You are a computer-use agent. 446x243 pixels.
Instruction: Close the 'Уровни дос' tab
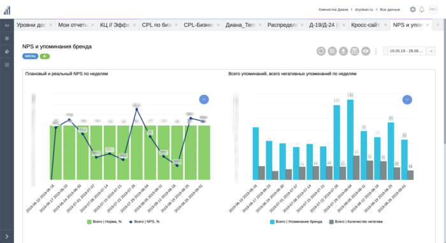tap(50, 25)
